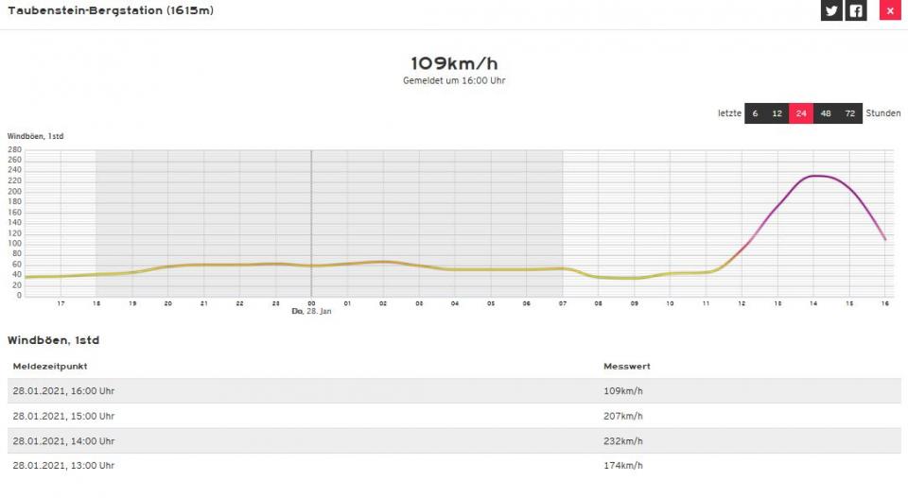This screenshot has width=908, height=498.
Task: Show the last 6 hours
Action: [756, 113]
